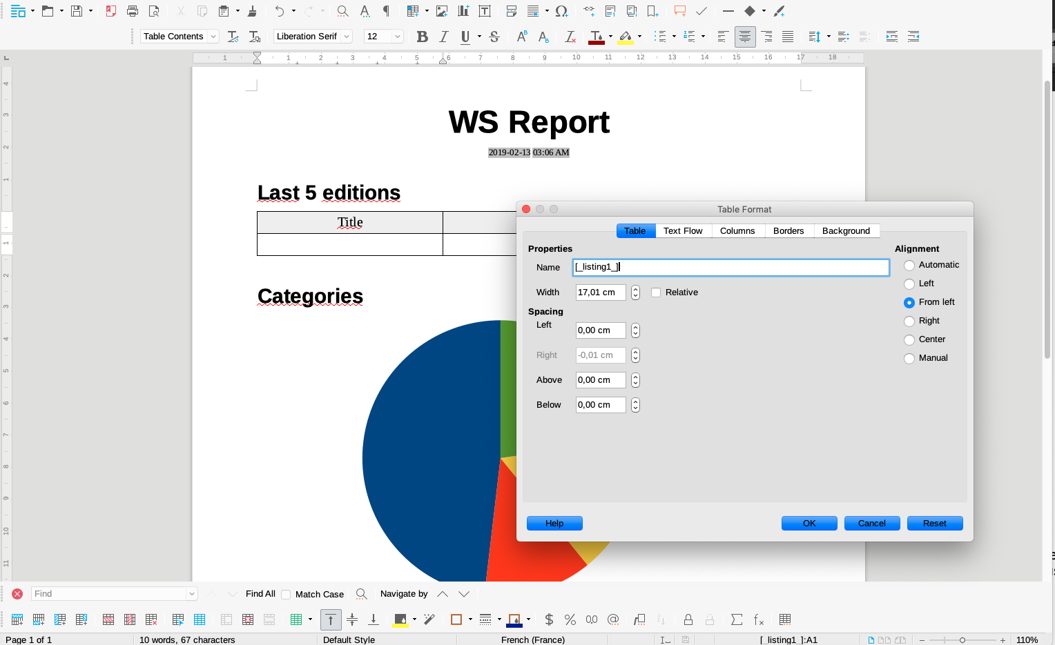Apply Strikethrough formatting
Viewport: 1055px width, 645px height.
click(494, 37)
